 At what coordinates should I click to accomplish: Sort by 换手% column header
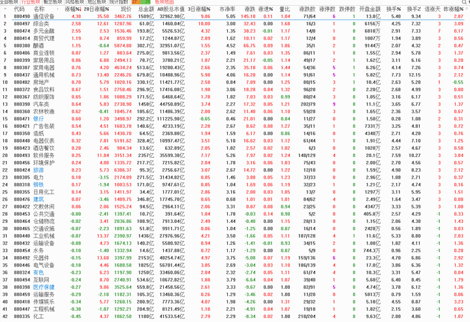(x=393, y=9)
